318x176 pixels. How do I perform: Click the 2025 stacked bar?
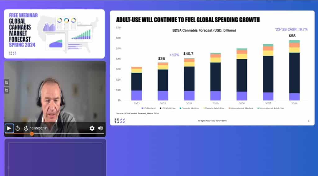pyautogui.click(x=216, y=77)
